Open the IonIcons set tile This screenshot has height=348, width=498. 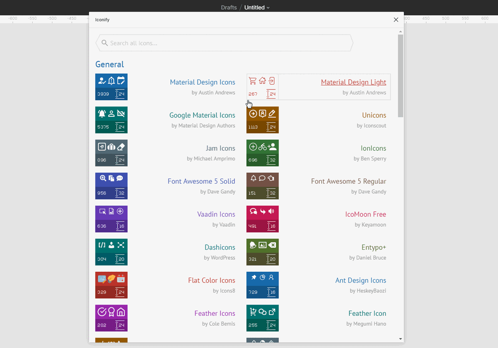click(262, 153)
